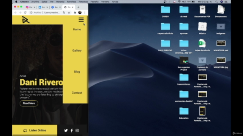Select the Música file icon
This screenshot has width=243, height=136.
[x=202, y=26]
